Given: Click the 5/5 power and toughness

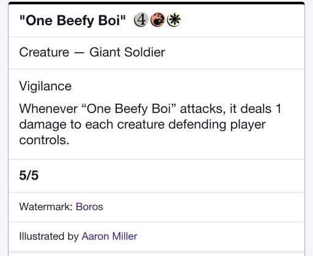Looking at the screenshot, I should click(29, 175).
